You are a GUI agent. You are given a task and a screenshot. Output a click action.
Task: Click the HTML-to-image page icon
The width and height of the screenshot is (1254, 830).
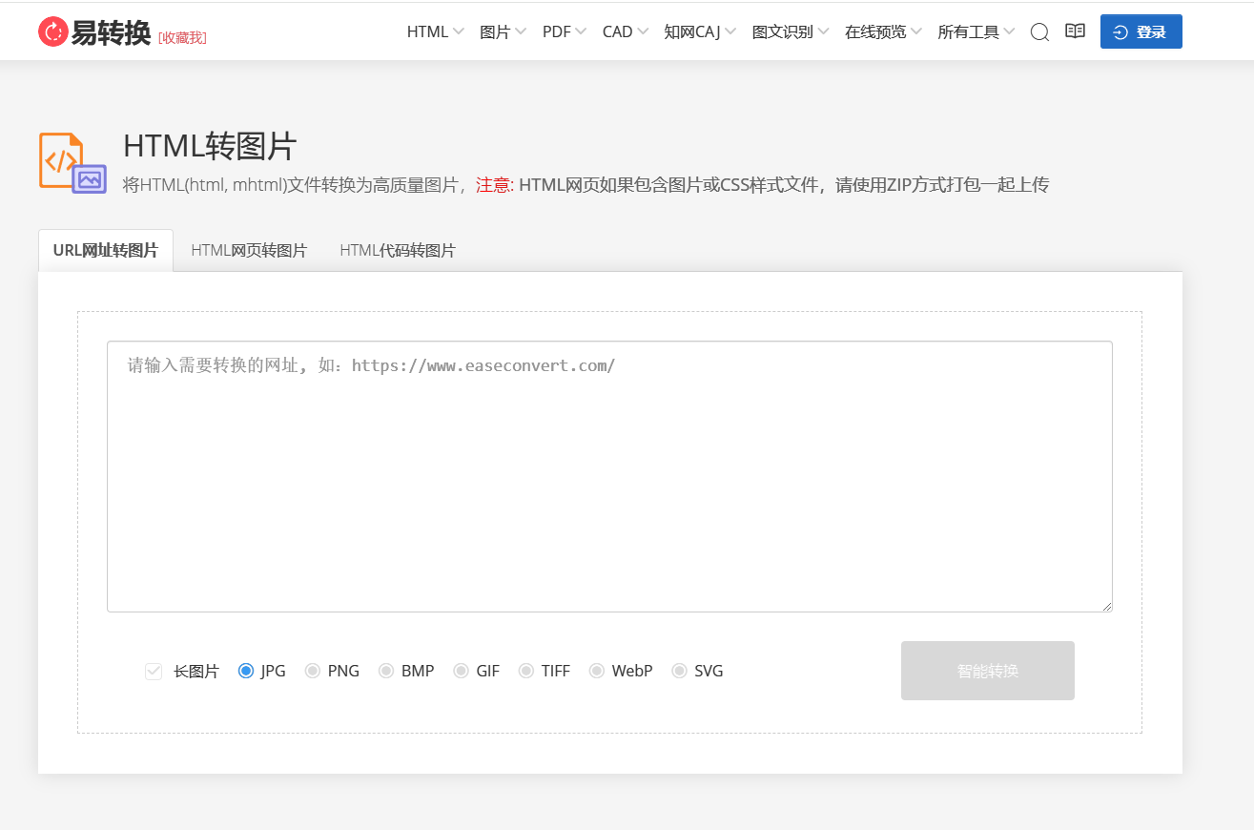tap(72, 162)
